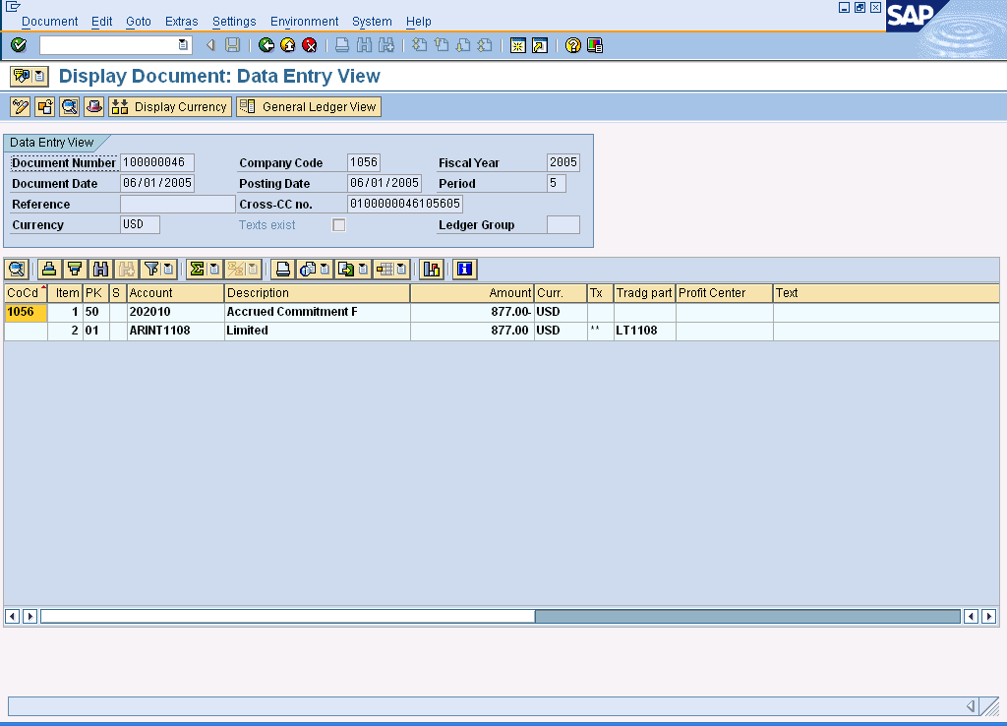Open the Help menu
This screenshot has width=1007, height=726.
(419, 22)
